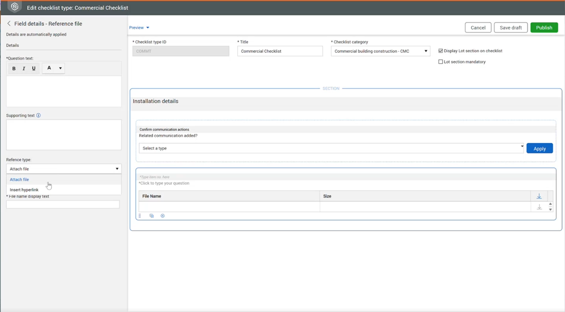Choose Insert hyperlink option

(24, 190)
